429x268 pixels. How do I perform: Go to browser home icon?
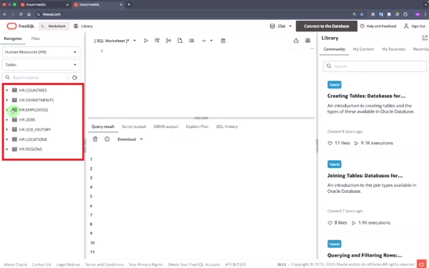pyautogui.click(x=29, y=14)
